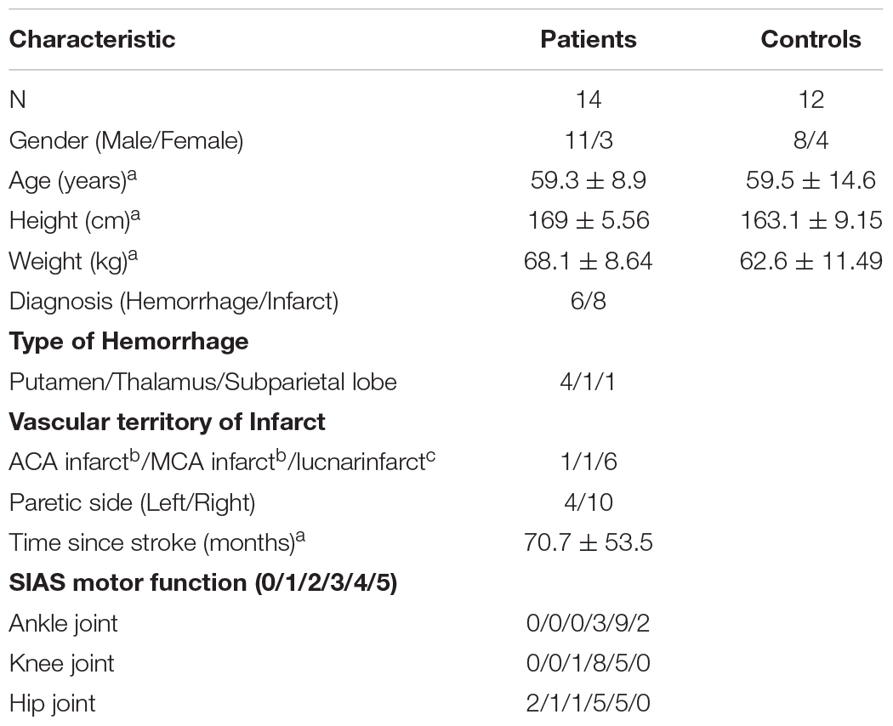Image resolution: width=893 pixels, height=726 pixels.
Task: Select Diagnosis (Hemorrhage/Infarct) label
Action: pyautogui.click(x=173, y=301)
